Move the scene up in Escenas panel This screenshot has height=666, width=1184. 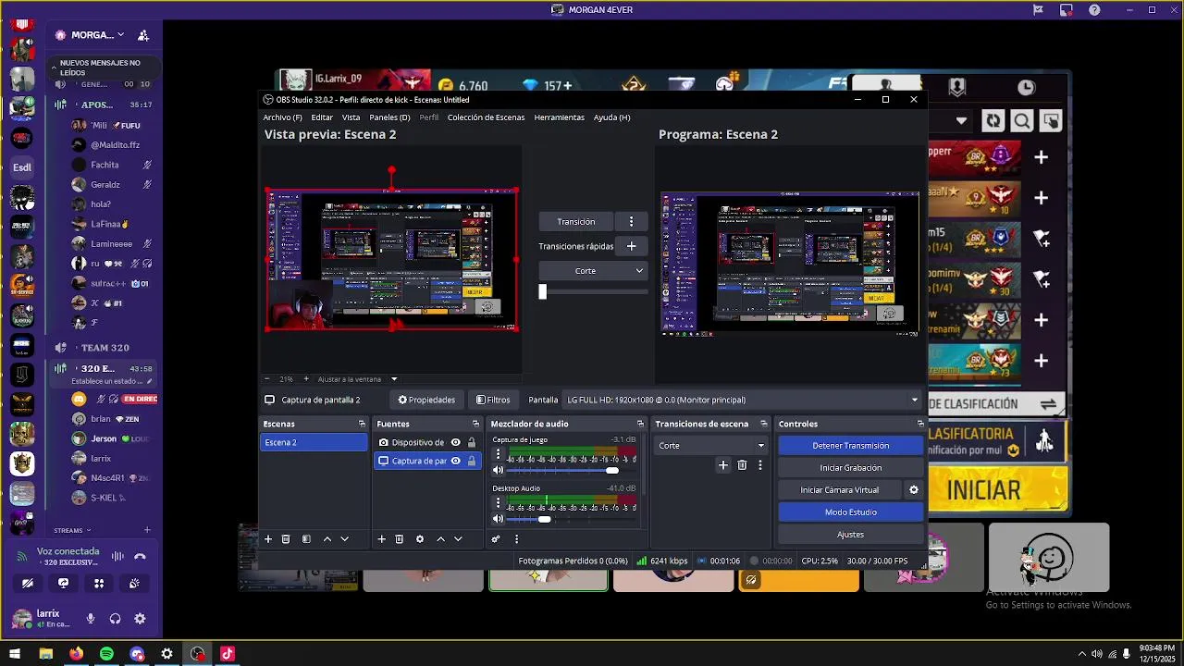pyautogui.click(x=327, y=539)
